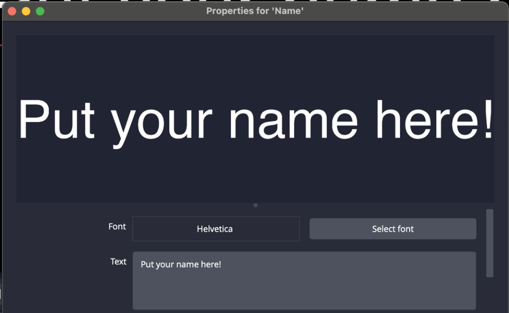The height and width of the screenshot is (313, 509).
Task: Click the word "name" in the preview
Action: [x=292, y=120]
